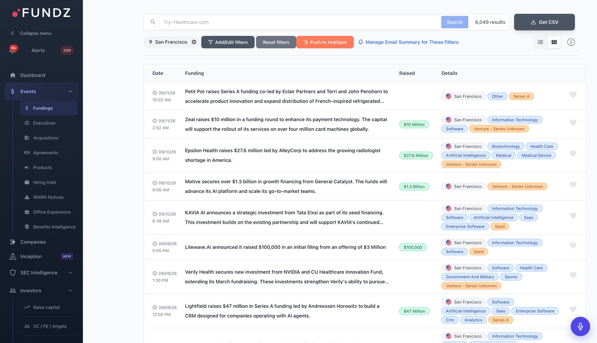597x343 pixels.
Task: Click the Biotechnology tag
Action: (x=506, y=147)
